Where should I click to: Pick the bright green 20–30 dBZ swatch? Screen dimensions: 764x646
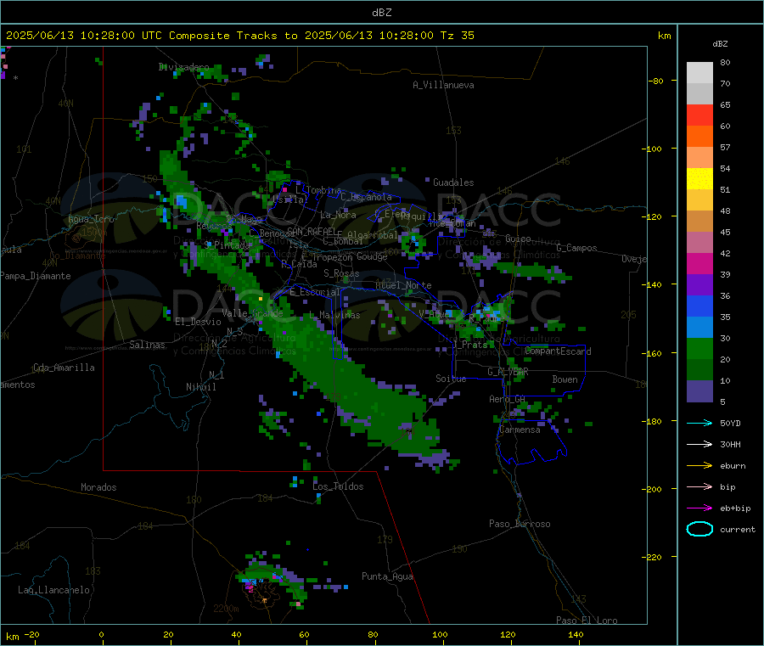[x=699, y=348]
